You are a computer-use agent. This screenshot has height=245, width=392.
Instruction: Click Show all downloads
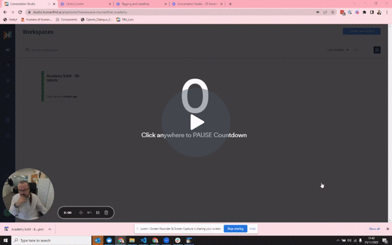374,229
